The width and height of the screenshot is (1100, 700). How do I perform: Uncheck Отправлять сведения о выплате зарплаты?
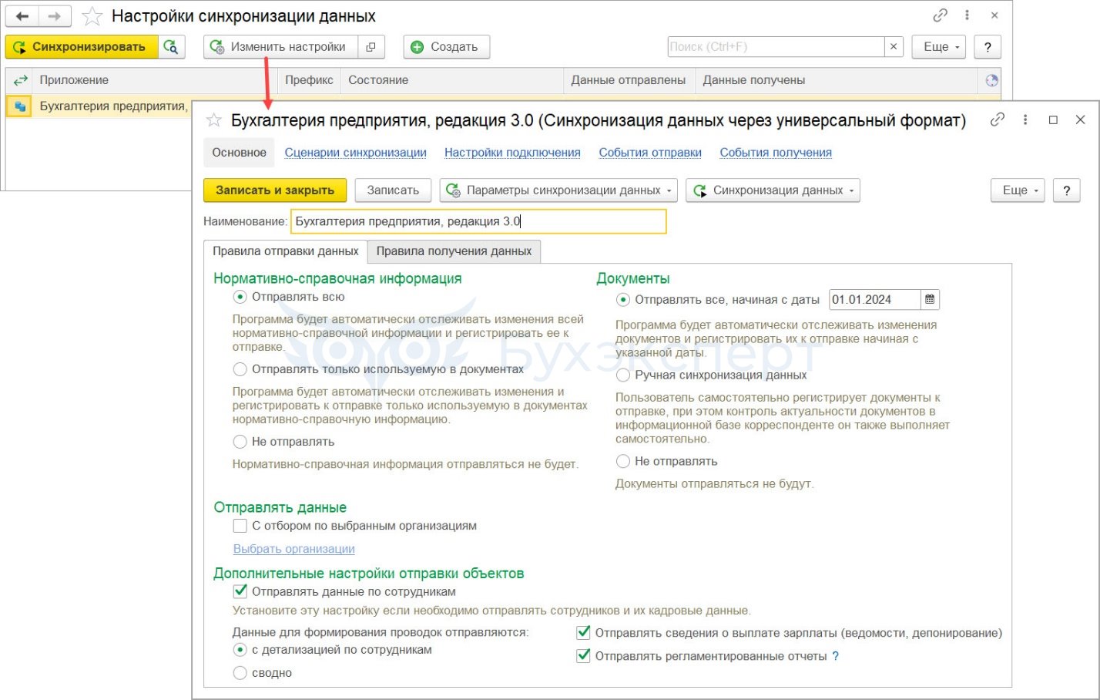tap(583, 633)
